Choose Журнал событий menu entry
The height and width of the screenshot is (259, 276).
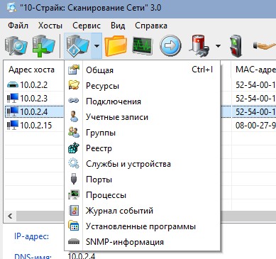142,210
